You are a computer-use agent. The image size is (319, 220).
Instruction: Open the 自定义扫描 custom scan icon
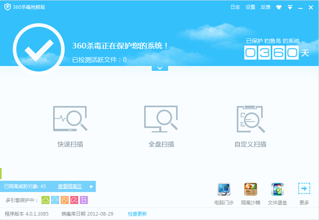251,119
